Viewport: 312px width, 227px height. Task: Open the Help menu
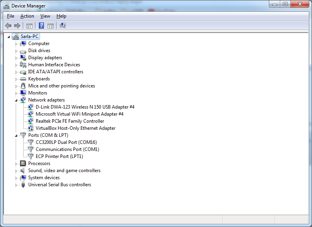pyautogui.click(x=61, y=16)
